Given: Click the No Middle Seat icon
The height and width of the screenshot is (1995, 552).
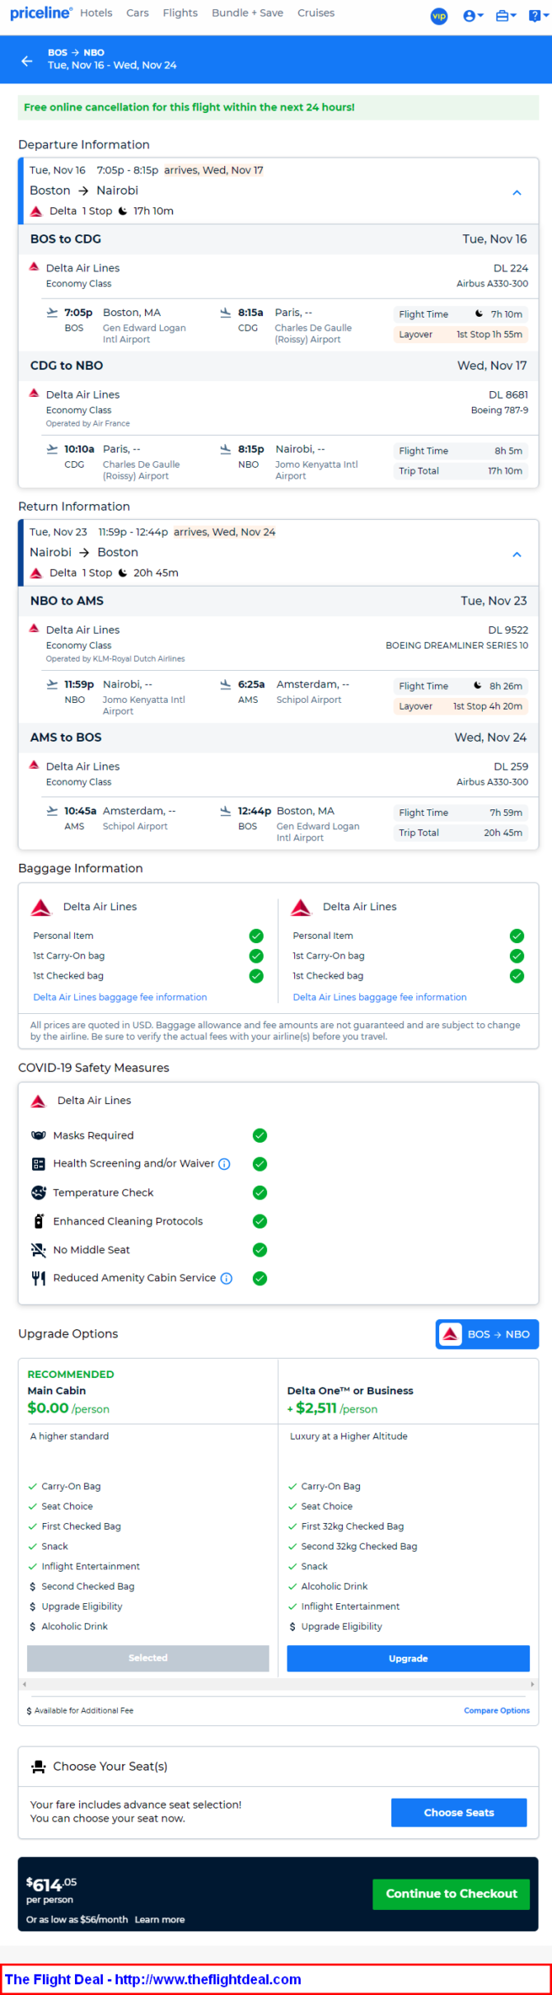Looking at the screenshot, I should [38, 1250].
